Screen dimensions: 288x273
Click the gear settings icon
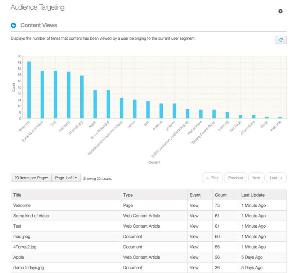[x=280, y=11]
